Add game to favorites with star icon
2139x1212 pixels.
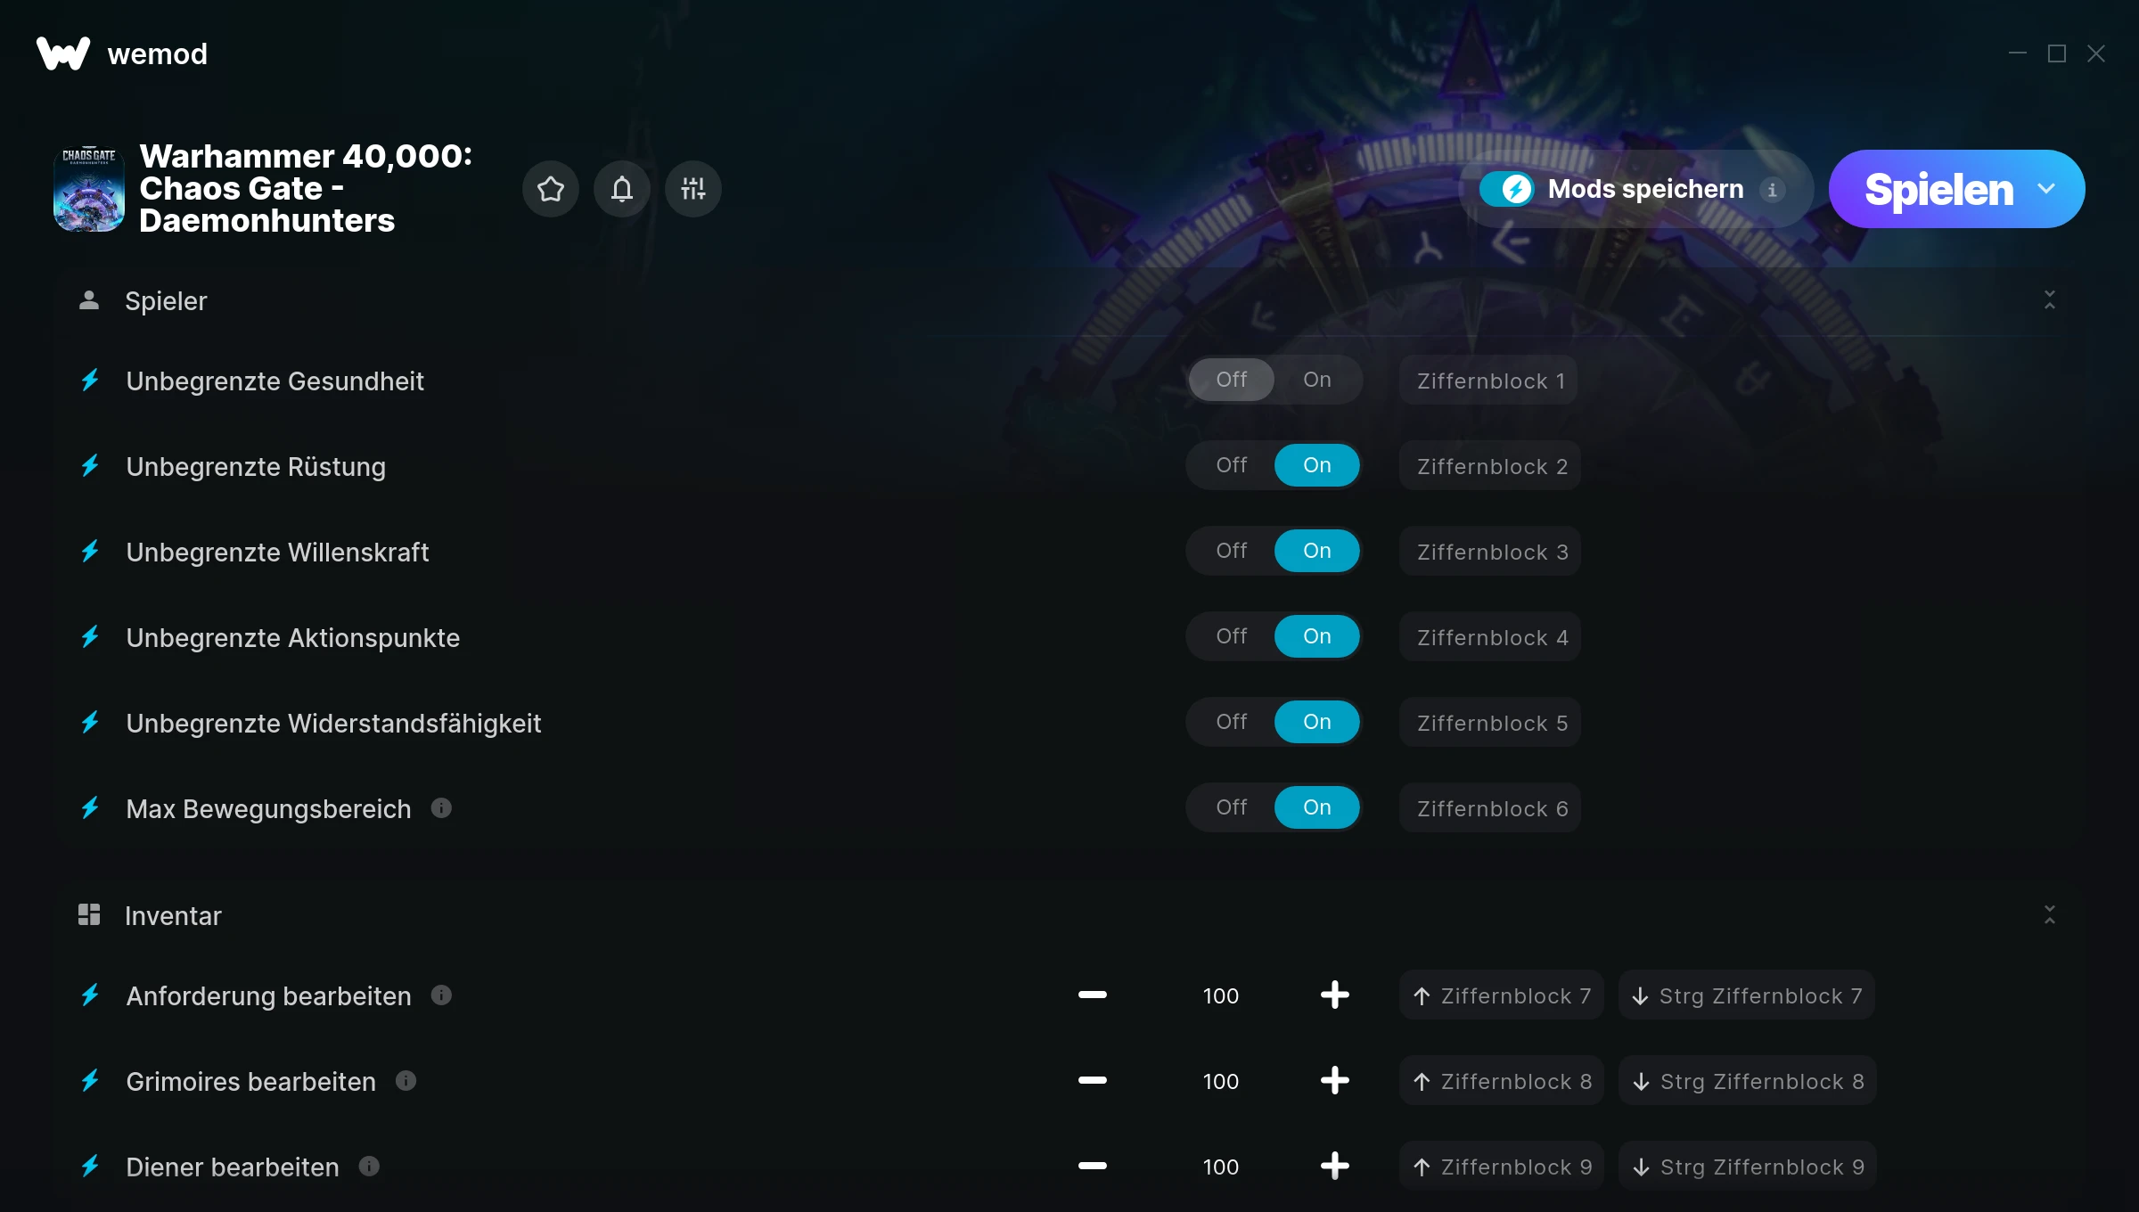550,189
